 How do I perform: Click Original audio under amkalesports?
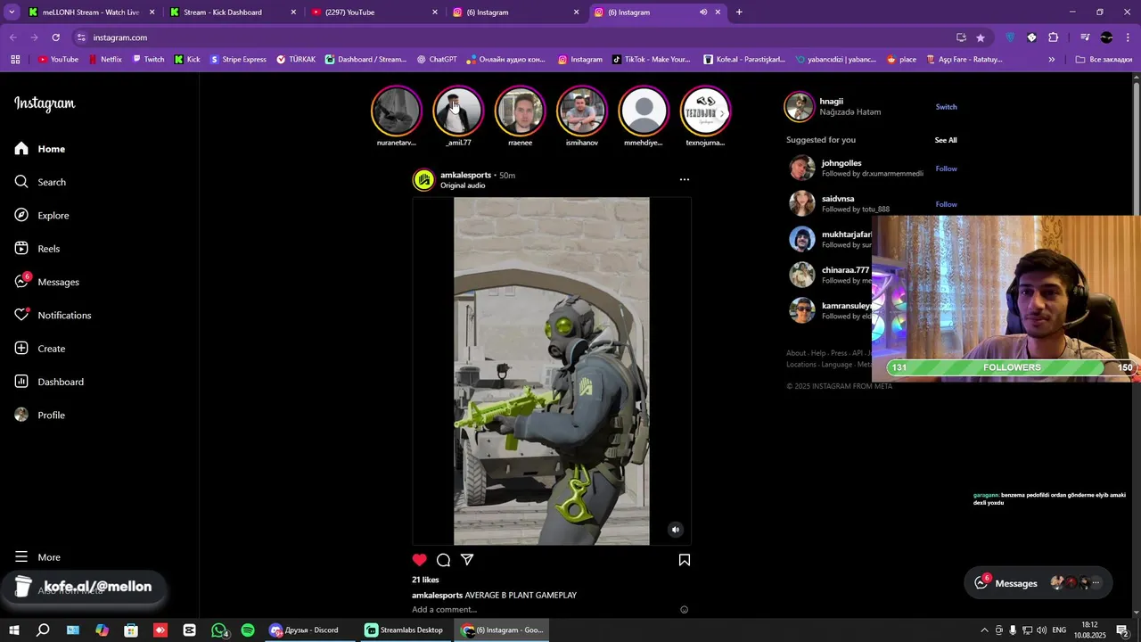pos(463,185)
